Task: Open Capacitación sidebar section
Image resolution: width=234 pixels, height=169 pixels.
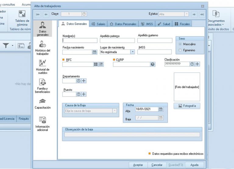Action: click(43, 104)
